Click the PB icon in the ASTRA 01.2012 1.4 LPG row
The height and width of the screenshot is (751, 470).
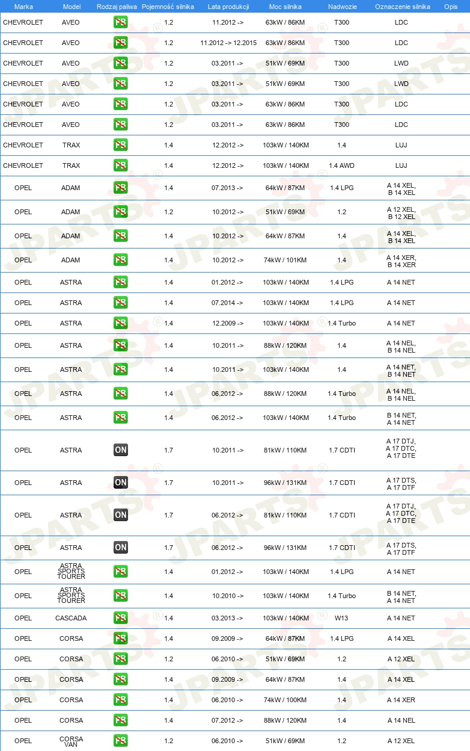point(121,282)
